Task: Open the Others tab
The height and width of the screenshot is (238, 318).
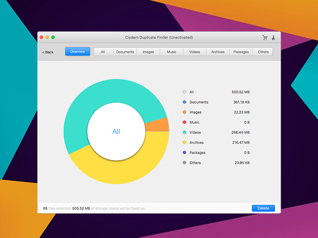Action: click(x=263, y=52)
